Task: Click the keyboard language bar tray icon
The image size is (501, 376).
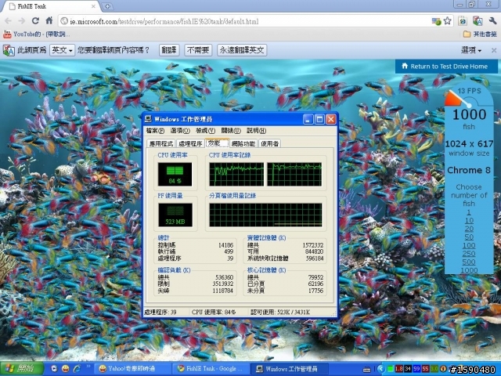Action: coord(367,370)
